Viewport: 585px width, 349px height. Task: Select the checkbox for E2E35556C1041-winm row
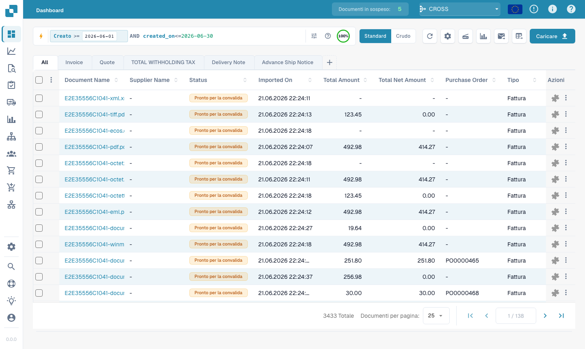pyautogui.click(x=39, y=244)
